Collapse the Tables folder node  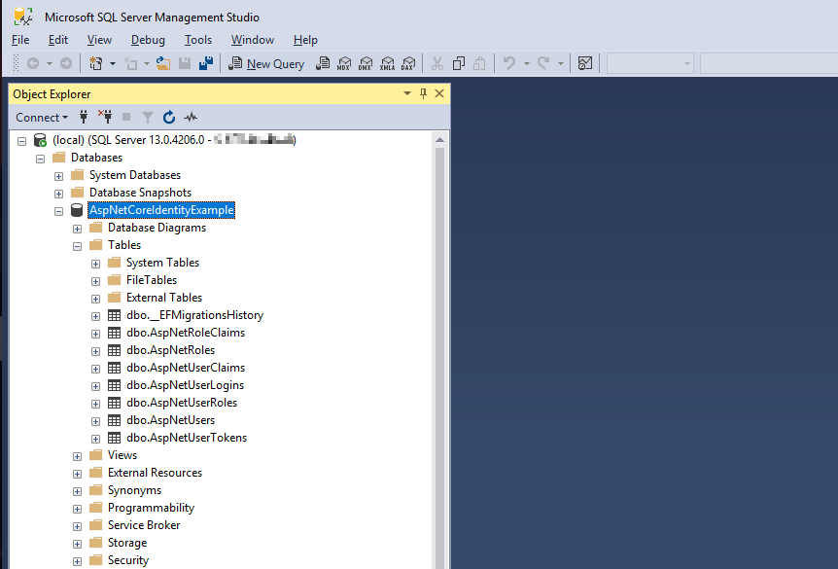tap(78, 246)
